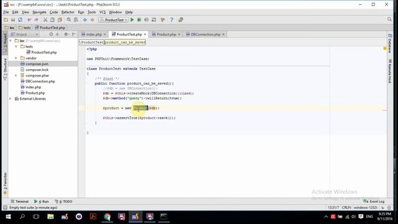Click Collapse All in Project panel
This screenshot has width=398, height=224.
point(57,34)
